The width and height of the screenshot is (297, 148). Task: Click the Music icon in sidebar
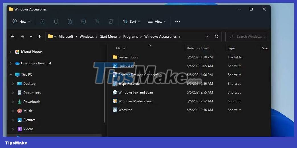tap(20, 111)
